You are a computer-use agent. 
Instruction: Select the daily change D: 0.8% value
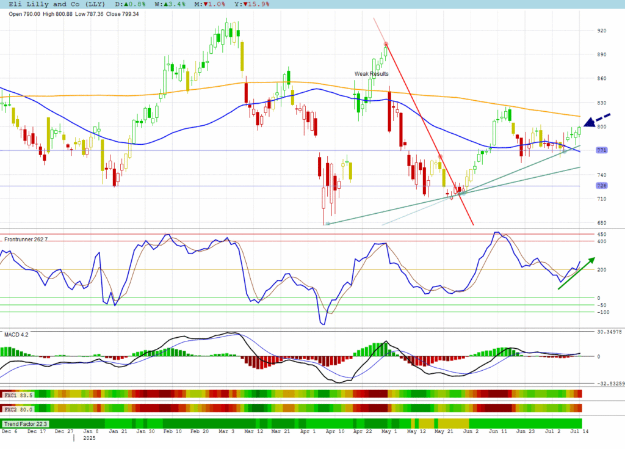(x=131, y=4)
